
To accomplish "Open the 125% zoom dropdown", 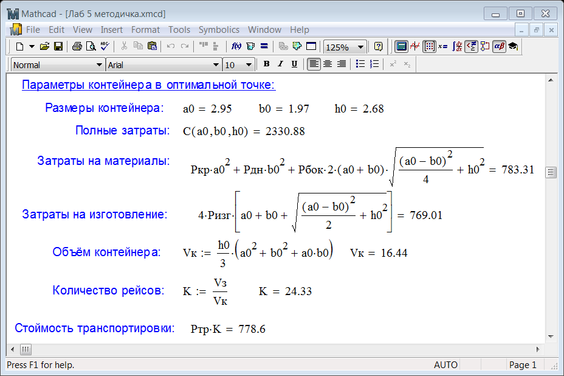I will (x=361, y=47).
